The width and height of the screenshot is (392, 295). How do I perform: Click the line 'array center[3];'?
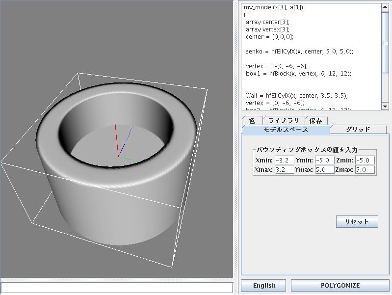pyautogui.click(x=267, y=22)
